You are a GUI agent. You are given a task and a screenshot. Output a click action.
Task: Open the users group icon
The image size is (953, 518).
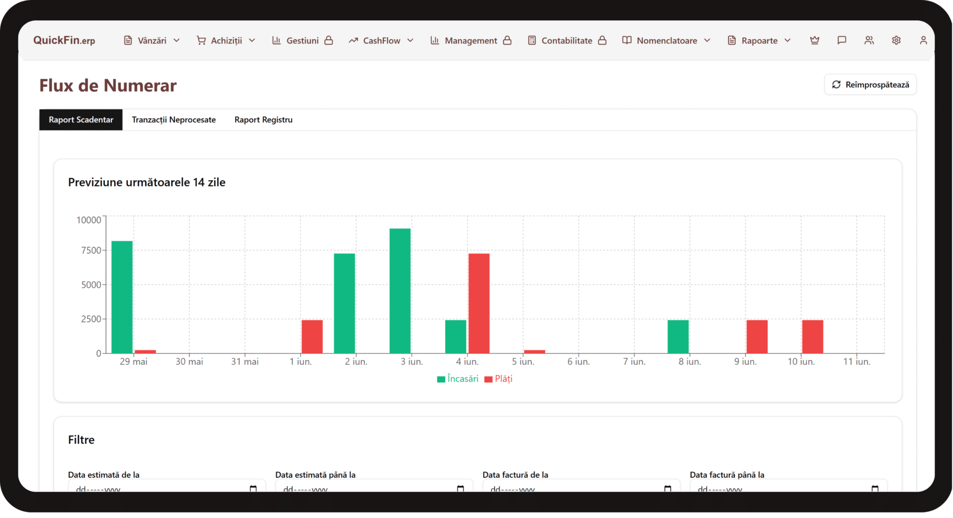click(869, 40)
